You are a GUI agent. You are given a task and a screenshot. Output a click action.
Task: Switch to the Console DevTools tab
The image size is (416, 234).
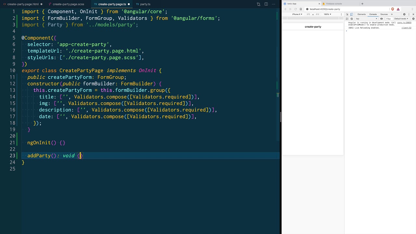pos(373,14)
